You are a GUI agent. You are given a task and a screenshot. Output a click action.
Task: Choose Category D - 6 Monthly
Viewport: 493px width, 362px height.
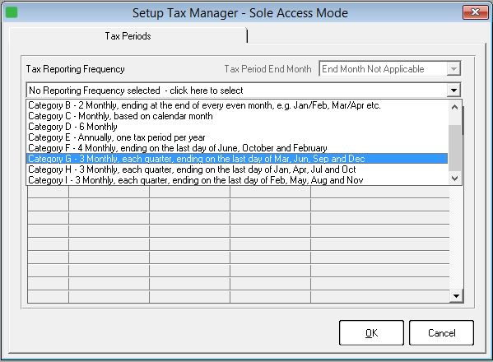(x=237, y=127)
